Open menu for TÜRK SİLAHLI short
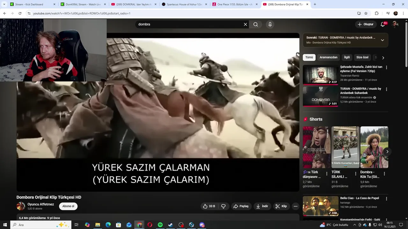Screen dimensions: 408x229 coord(356,174)
